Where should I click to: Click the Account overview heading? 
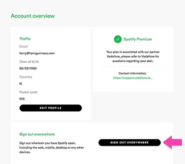click(33, 16)
